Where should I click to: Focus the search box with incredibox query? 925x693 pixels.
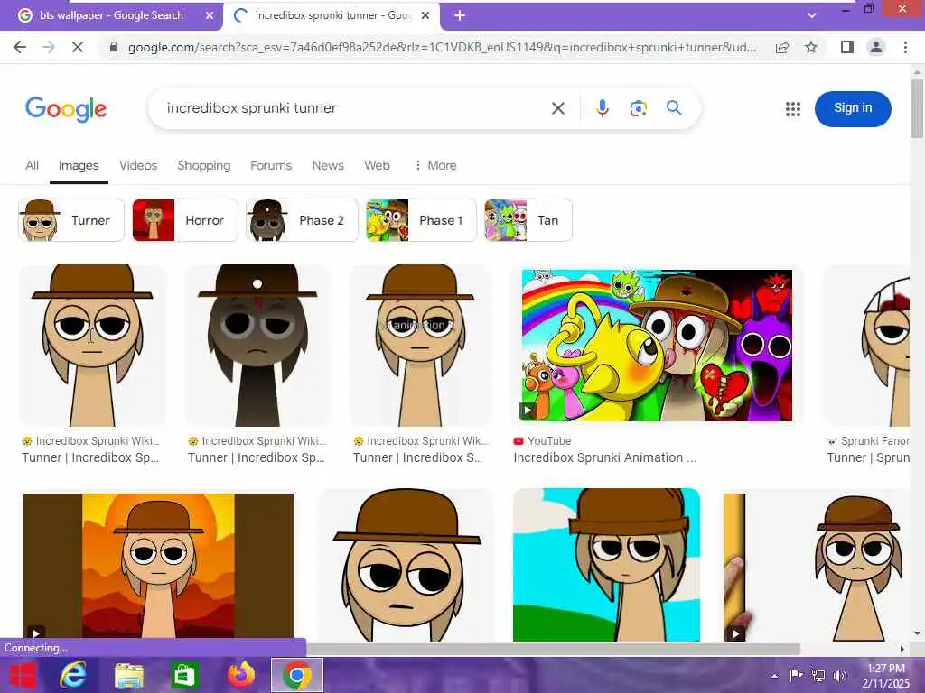pyautogui.click(x=354, y=108)
